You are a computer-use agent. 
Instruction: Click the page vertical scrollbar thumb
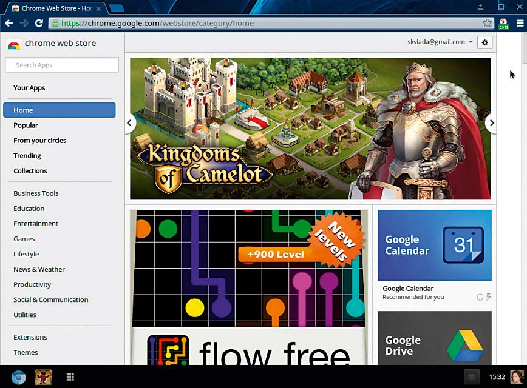525,48
